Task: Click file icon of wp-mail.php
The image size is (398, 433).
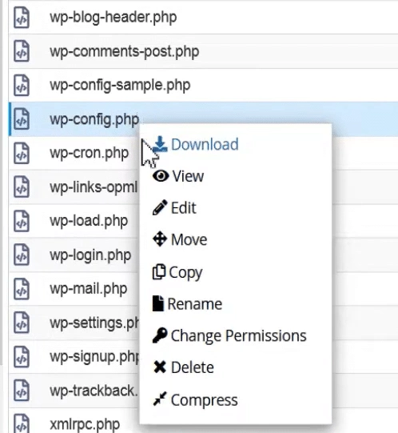Action: (22, 289)
